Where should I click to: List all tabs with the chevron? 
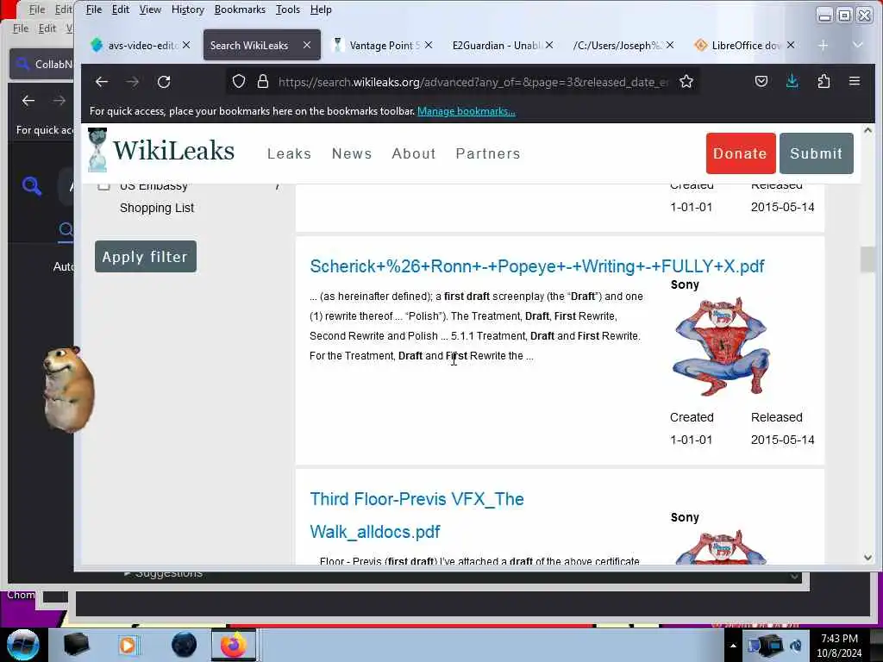tap(858, 45)
